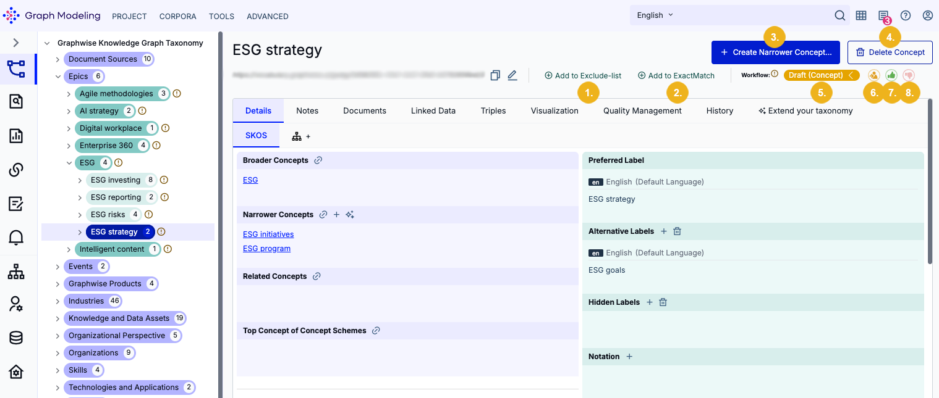
Task: Open the TOOLS menu
Action: [x=221, y=17]
